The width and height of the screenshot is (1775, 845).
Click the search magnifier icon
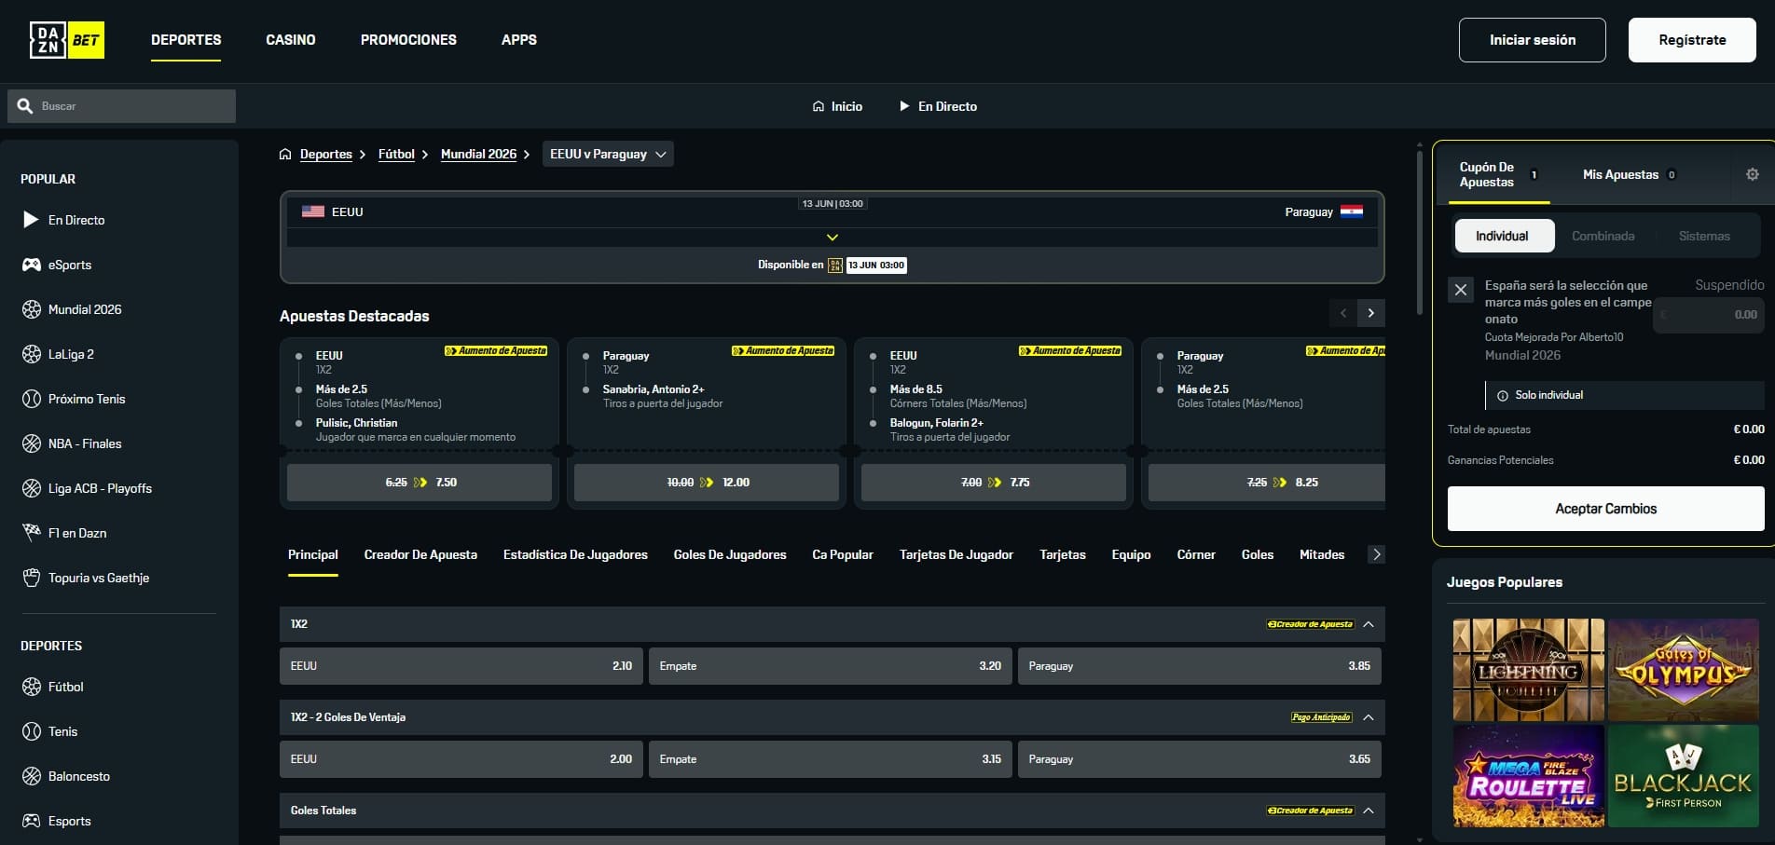[x=25, y=106]
